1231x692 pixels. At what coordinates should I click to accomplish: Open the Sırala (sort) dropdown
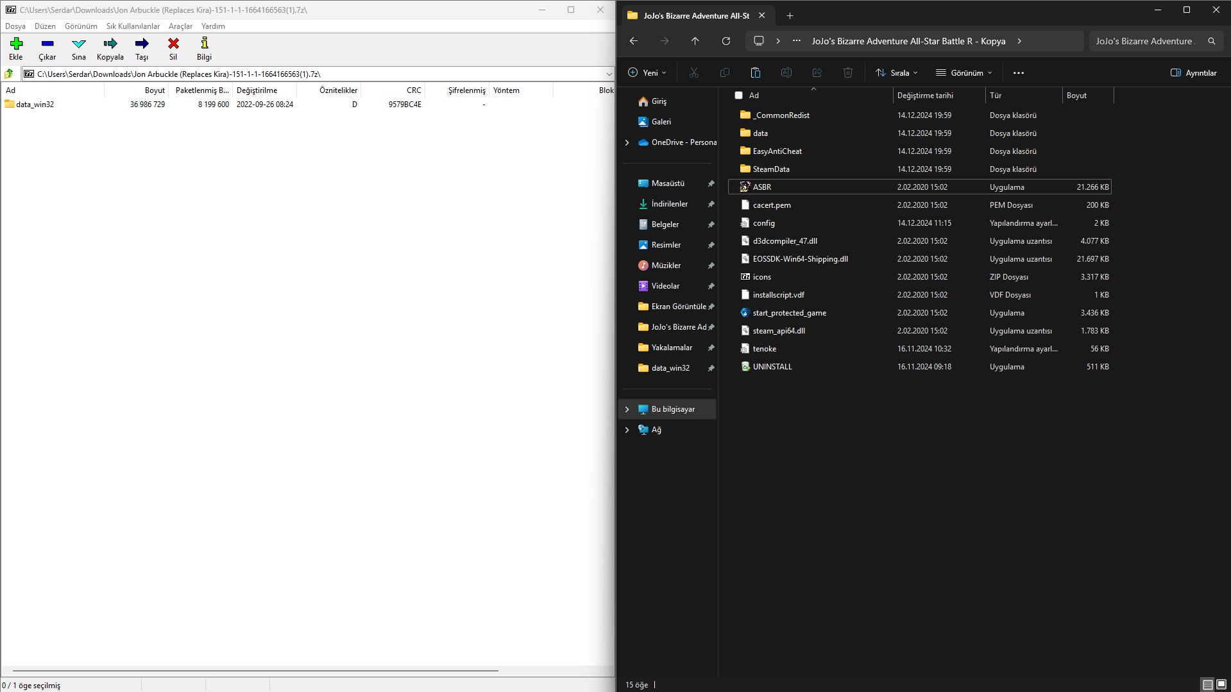click(897, 73)
